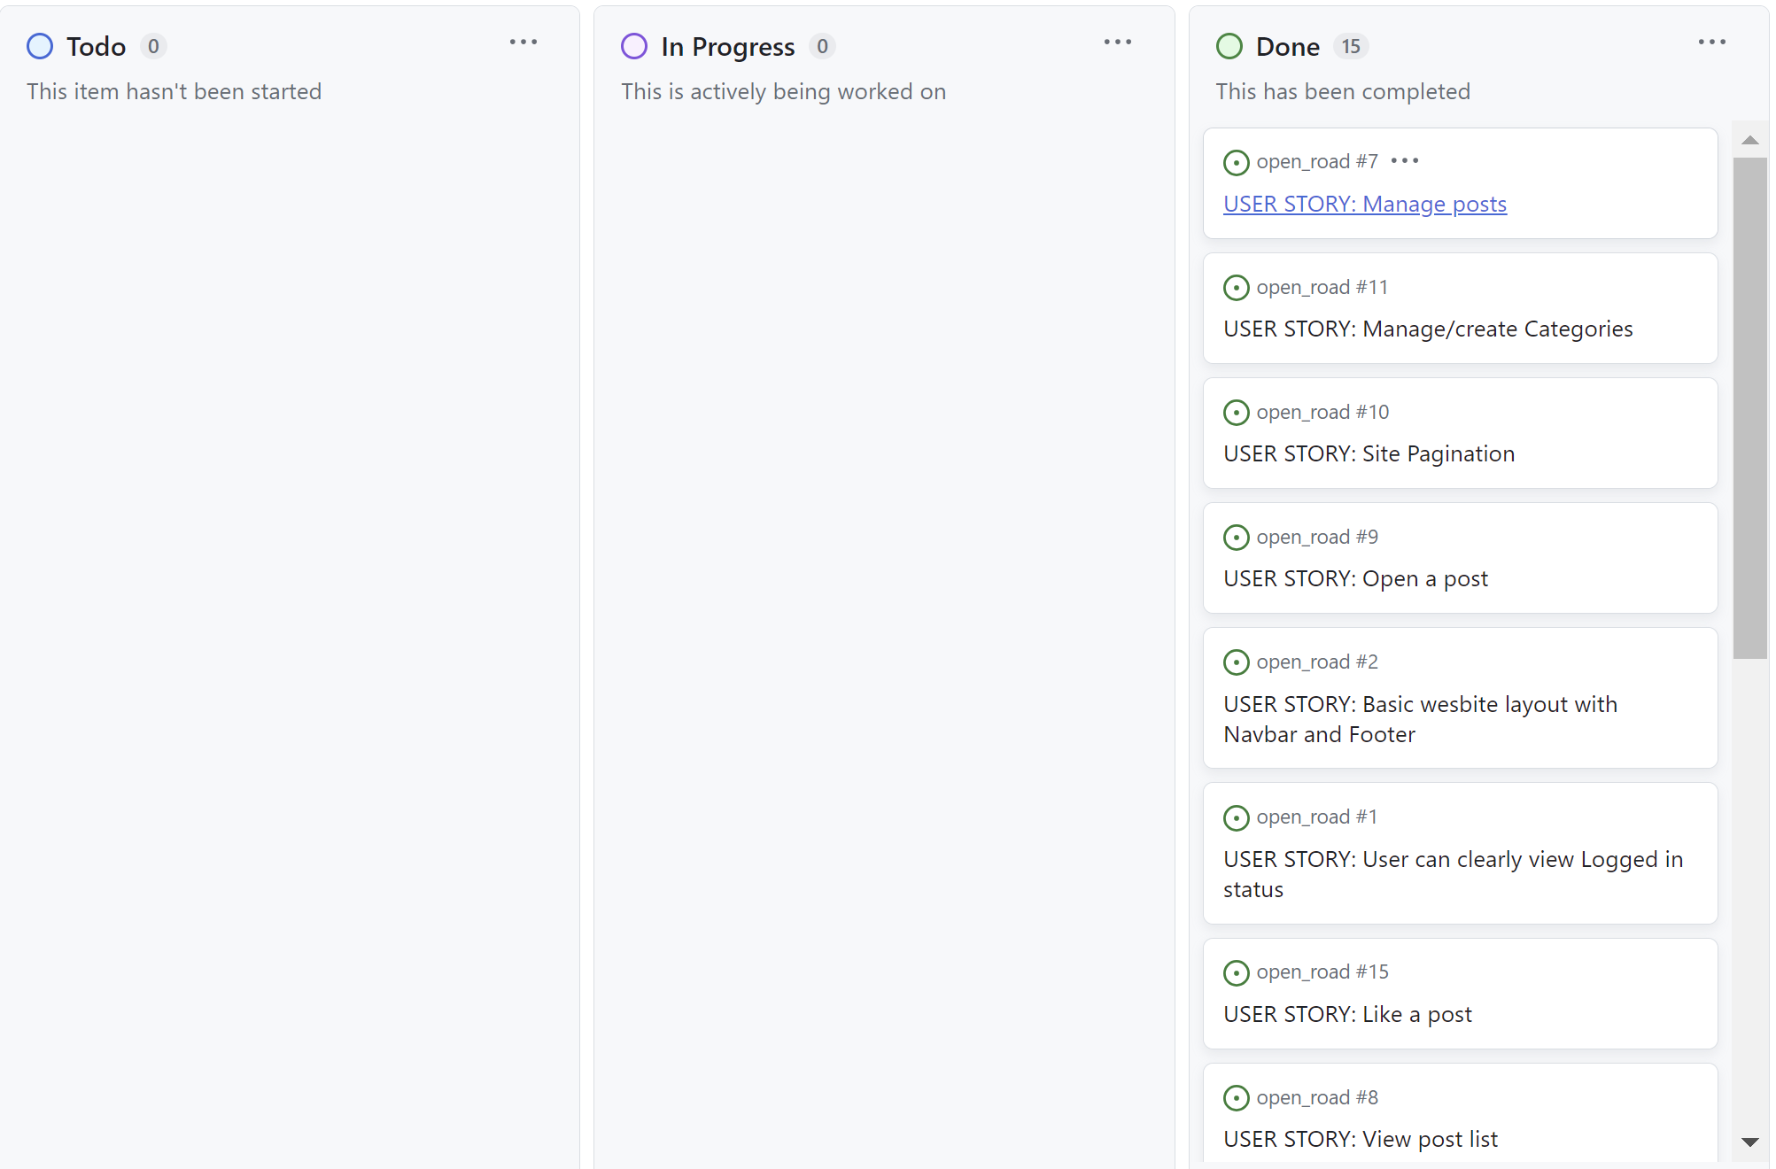The height and width of the screenshot is (1169, 1776).
Task: Select the issue icon on open_road #9 card
Action: [x=1237, y=538]
